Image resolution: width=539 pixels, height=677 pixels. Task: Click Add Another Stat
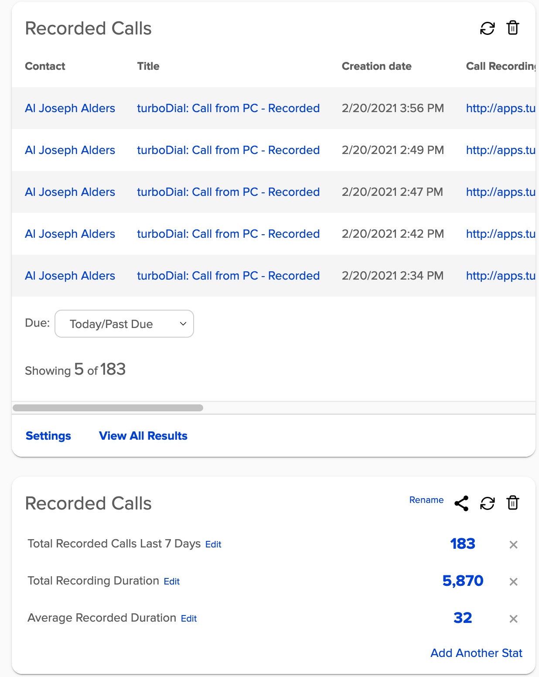[476, 653]
